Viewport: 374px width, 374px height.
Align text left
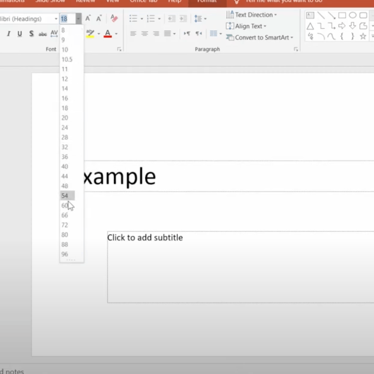(x=133, y=33)
